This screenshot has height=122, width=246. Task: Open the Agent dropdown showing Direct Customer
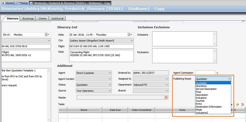(x=110, y=73)
